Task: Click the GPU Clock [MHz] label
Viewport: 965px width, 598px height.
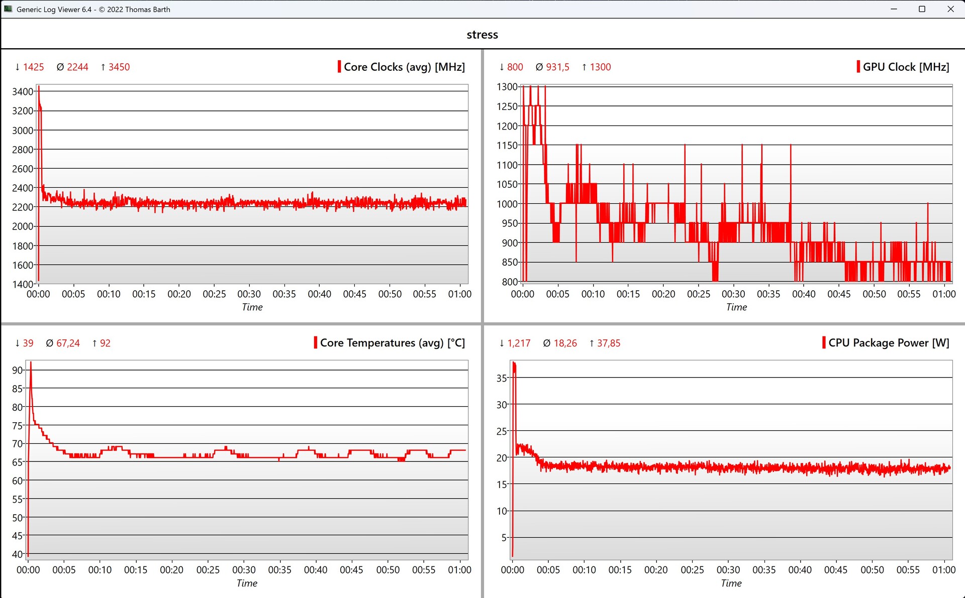Action: [906, 67]
